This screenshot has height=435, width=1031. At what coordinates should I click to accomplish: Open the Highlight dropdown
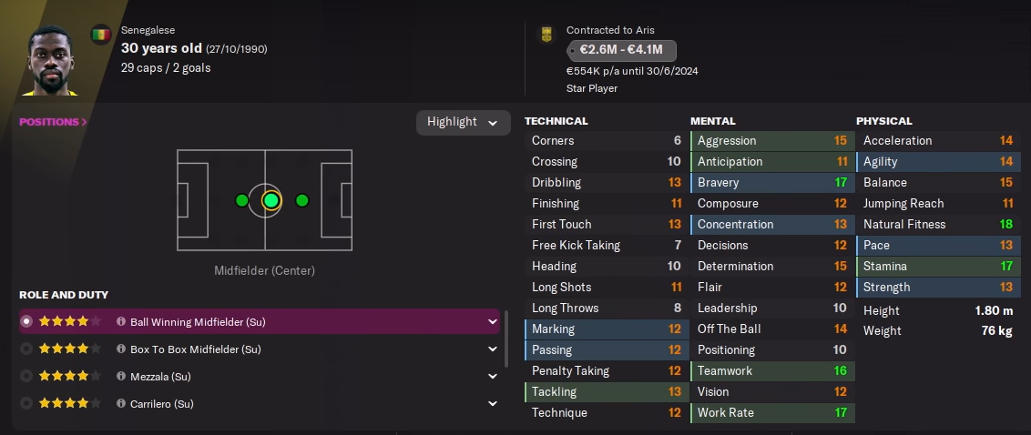pos(463,123)
